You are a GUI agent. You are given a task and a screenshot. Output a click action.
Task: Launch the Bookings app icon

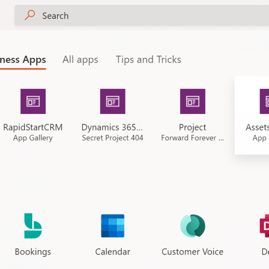coord(33,226)
